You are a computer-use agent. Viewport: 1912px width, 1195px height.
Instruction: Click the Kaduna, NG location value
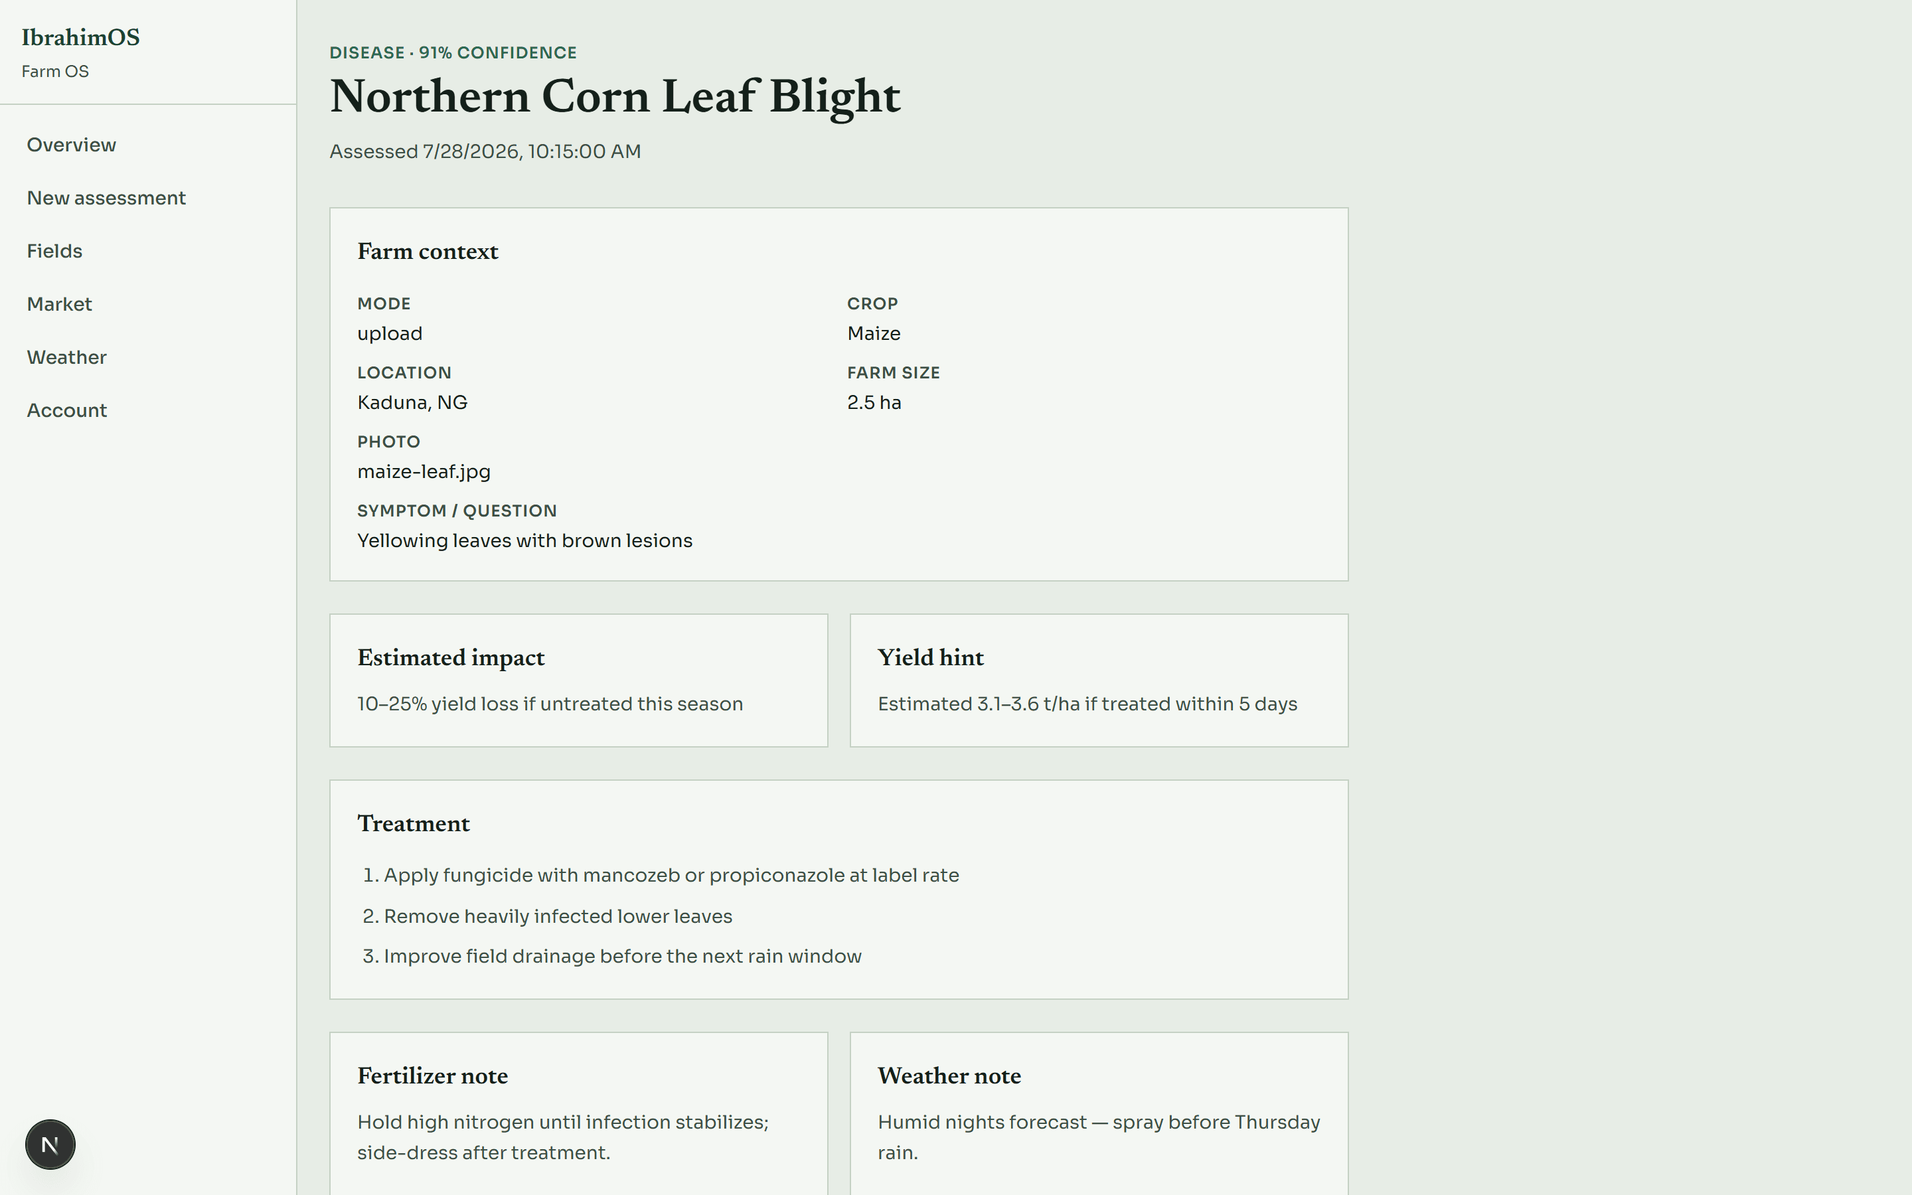pos(412,402)
